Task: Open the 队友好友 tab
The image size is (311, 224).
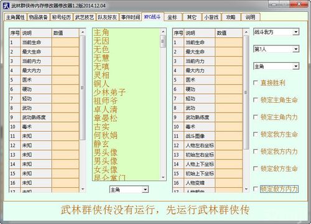Action: pos(108,17)
